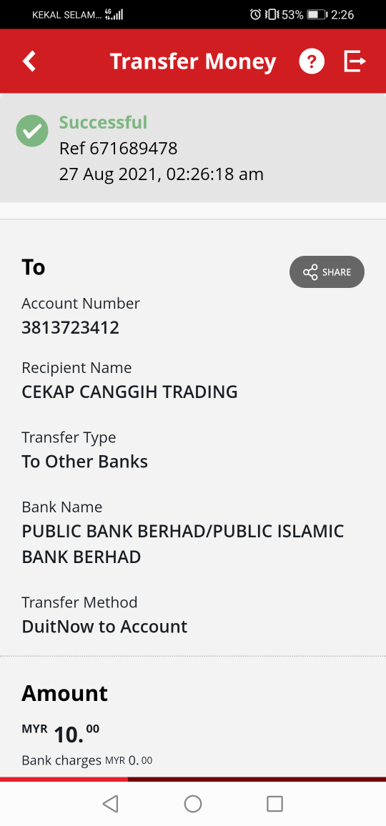Tap the Android home circle button
The image size is (386, 826).
point(193,803)
